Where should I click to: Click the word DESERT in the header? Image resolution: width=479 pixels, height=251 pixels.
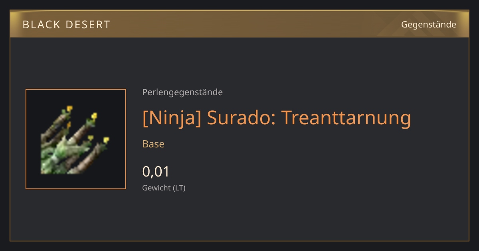click(88, 24)
